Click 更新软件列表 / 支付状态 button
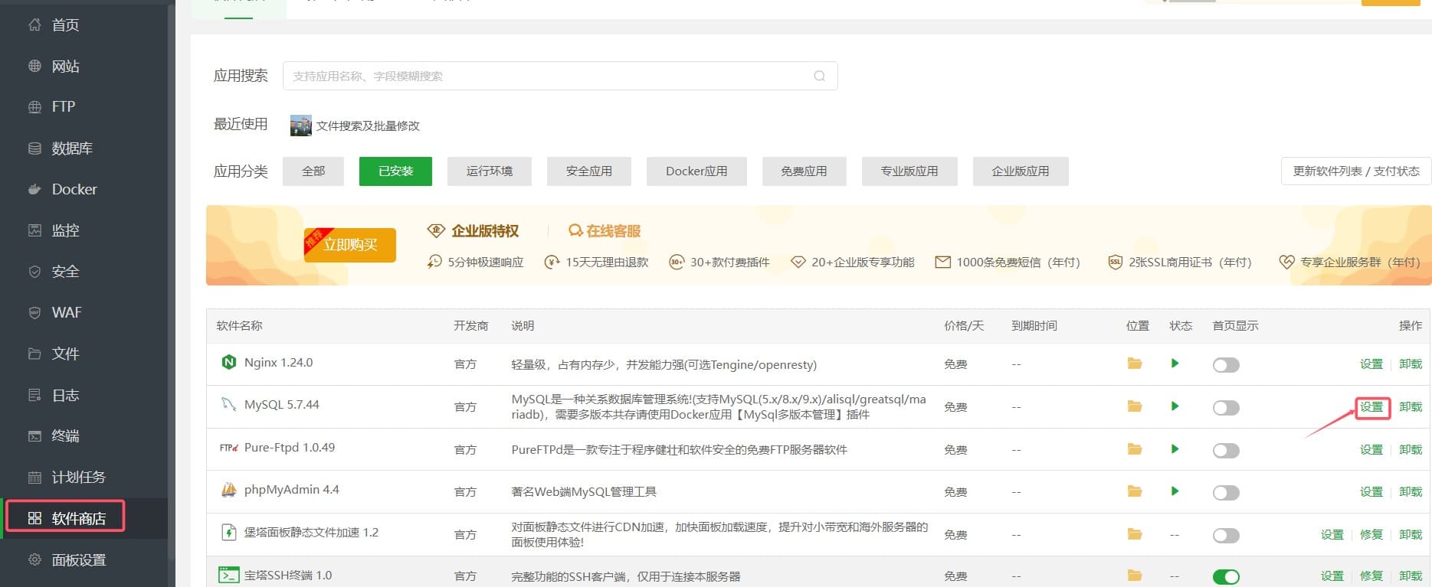Viewport: 1432px width, 587px height. click(1356, 171)
